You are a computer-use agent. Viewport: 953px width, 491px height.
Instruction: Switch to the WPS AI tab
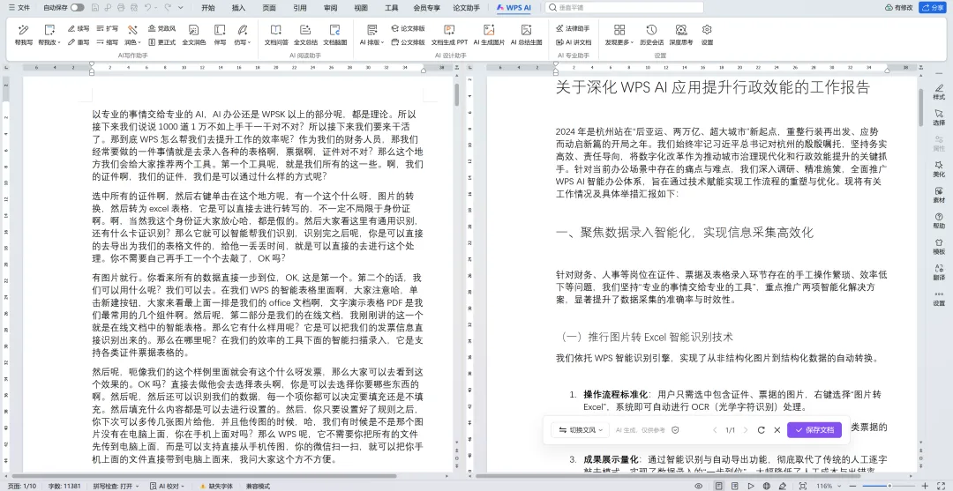point(514,7)
